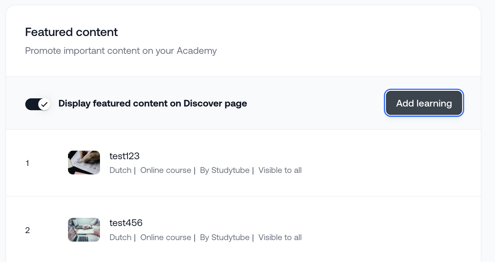Viewport: 495px width, 262px height.
Task: Click 'Online course' label under test456
Action: 166,238
